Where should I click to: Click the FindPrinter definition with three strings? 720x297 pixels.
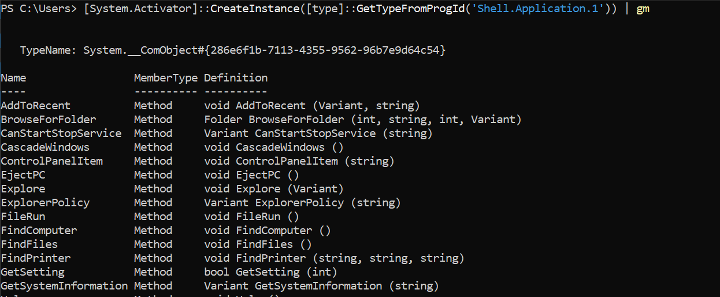(334, 258)
